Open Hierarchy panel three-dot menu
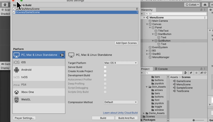 point(204,10)
